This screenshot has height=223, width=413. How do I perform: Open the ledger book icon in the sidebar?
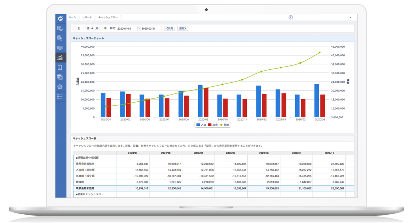click(60, 48)
